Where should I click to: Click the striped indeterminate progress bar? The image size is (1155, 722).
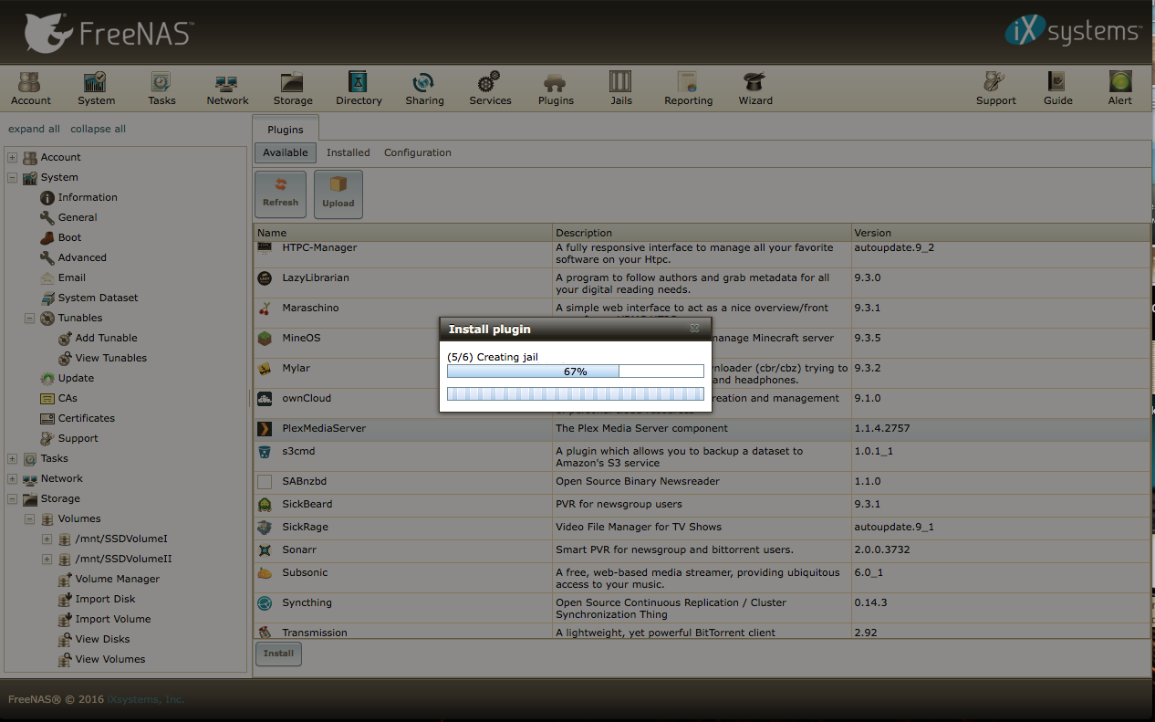click(x=576, y=393)
